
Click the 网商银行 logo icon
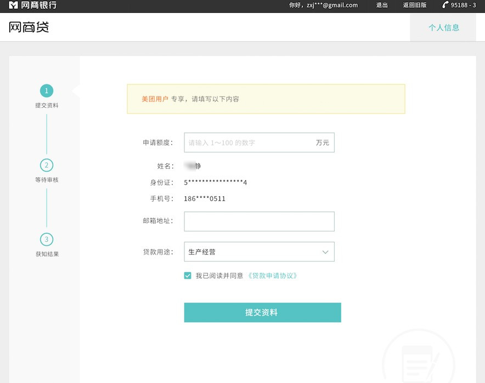click(13, 5)
